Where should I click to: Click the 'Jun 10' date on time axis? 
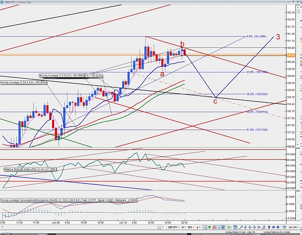click(123, 222)
